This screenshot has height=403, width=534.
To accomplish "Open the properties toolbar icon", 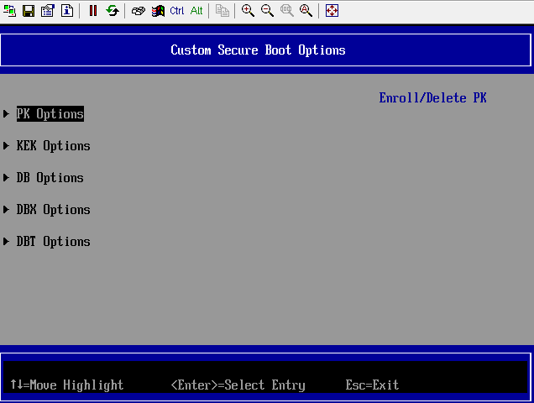I will tap(47, 10).
